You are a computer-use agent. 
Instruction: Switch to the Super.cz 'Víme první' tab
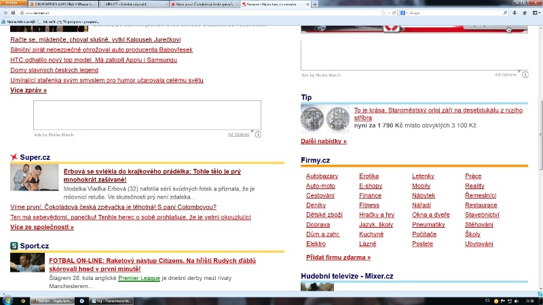[x=204, y=4]
